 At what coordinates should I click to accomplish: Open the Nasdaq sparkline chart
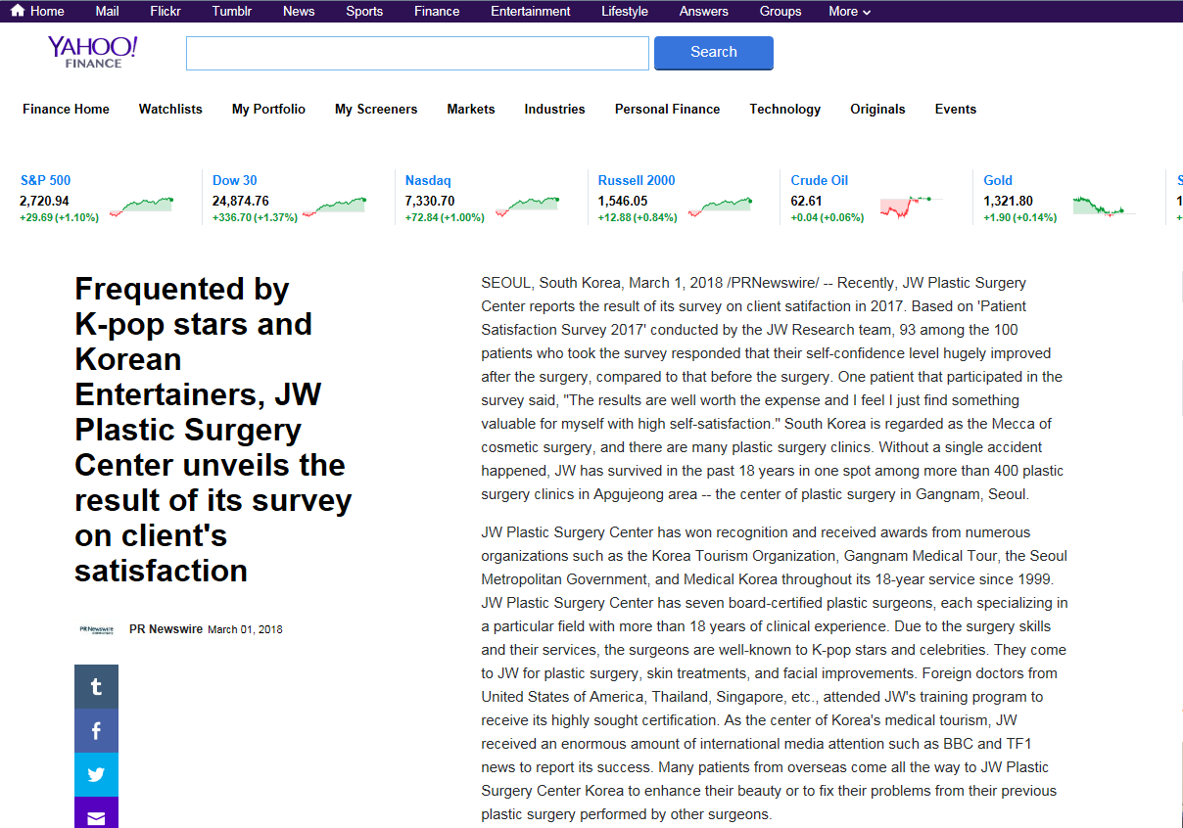528,206
